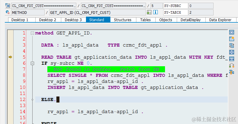Viewport: 238px width, 124px height.
Task: Click the line number field showing 5
Action: pyautogui.click(x=157, y=6)
